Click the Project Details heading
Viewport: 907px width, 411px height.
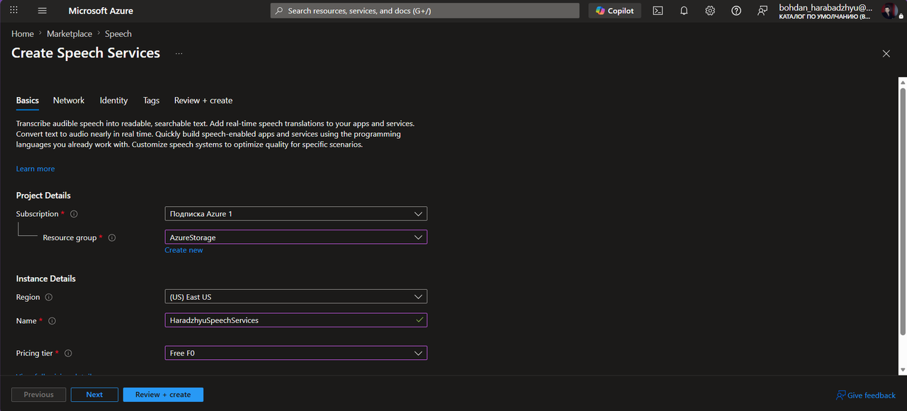tap(43, 196)
